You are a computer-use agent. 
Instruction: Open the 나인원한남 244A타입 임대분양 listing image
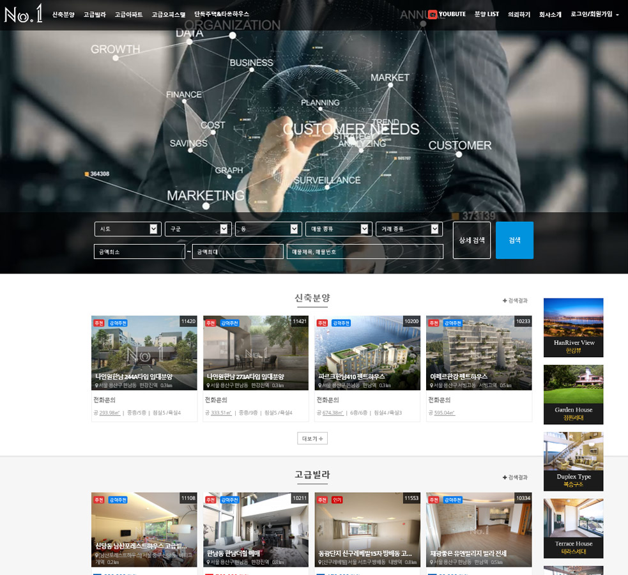coord(144,353)
